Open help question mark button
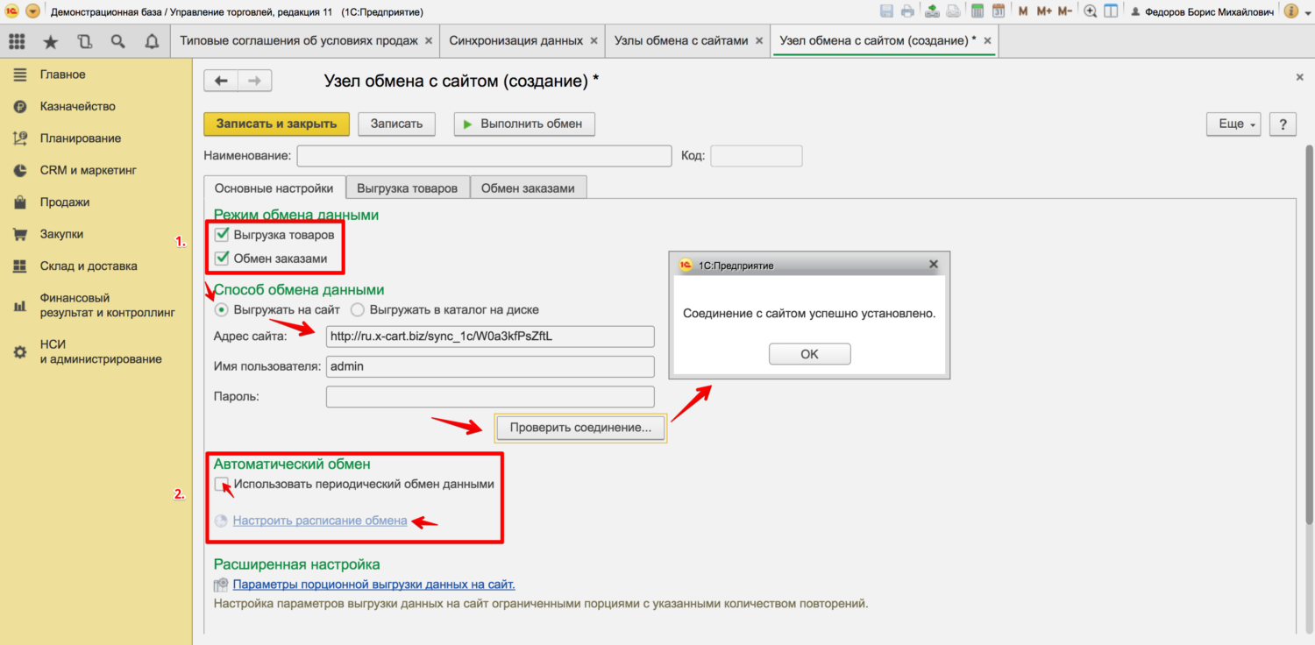Viewport: 1315px width, 645px height. (x=1283, y=124)
